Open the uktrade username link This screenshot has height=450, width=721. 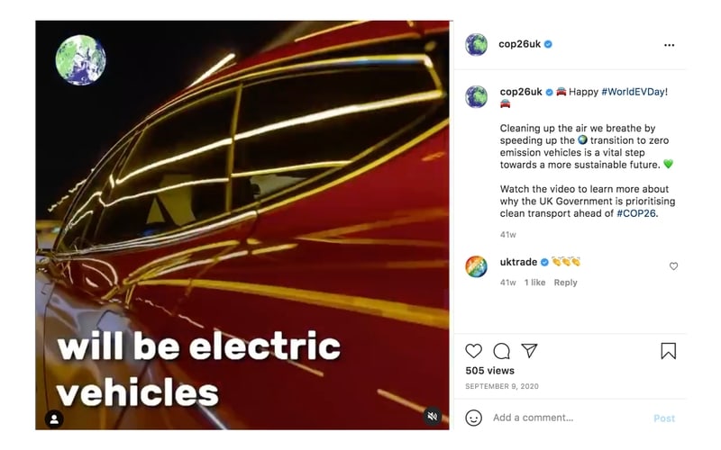(518, 262)
